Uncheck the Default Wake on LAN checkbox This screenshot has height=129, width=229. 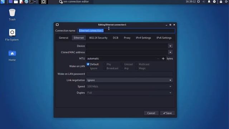(88, 64)
